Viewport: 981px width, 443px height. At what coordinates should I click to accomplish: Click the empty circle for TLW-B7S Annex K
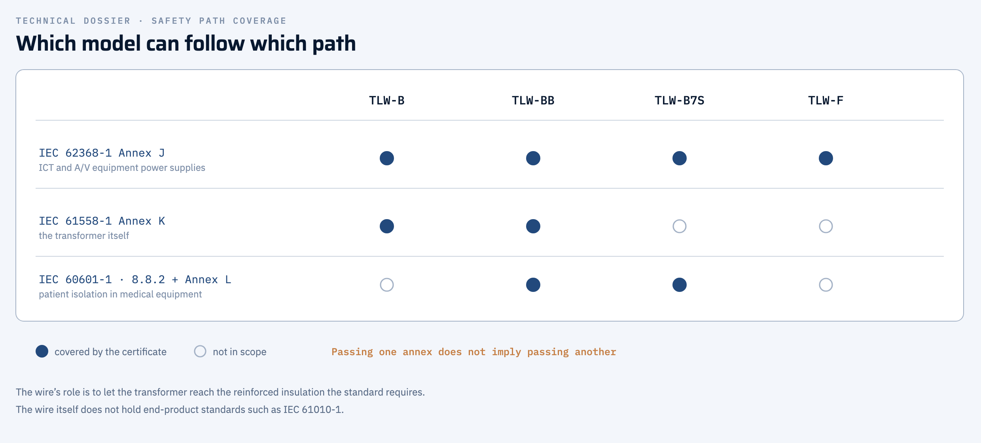coord(680,226)
